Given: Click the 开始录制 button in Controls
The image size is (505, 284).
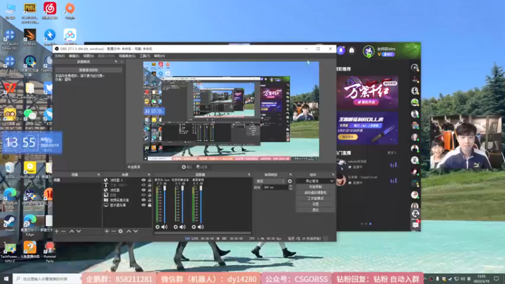Looking at the screenshot, I should [x=315, y=187].
